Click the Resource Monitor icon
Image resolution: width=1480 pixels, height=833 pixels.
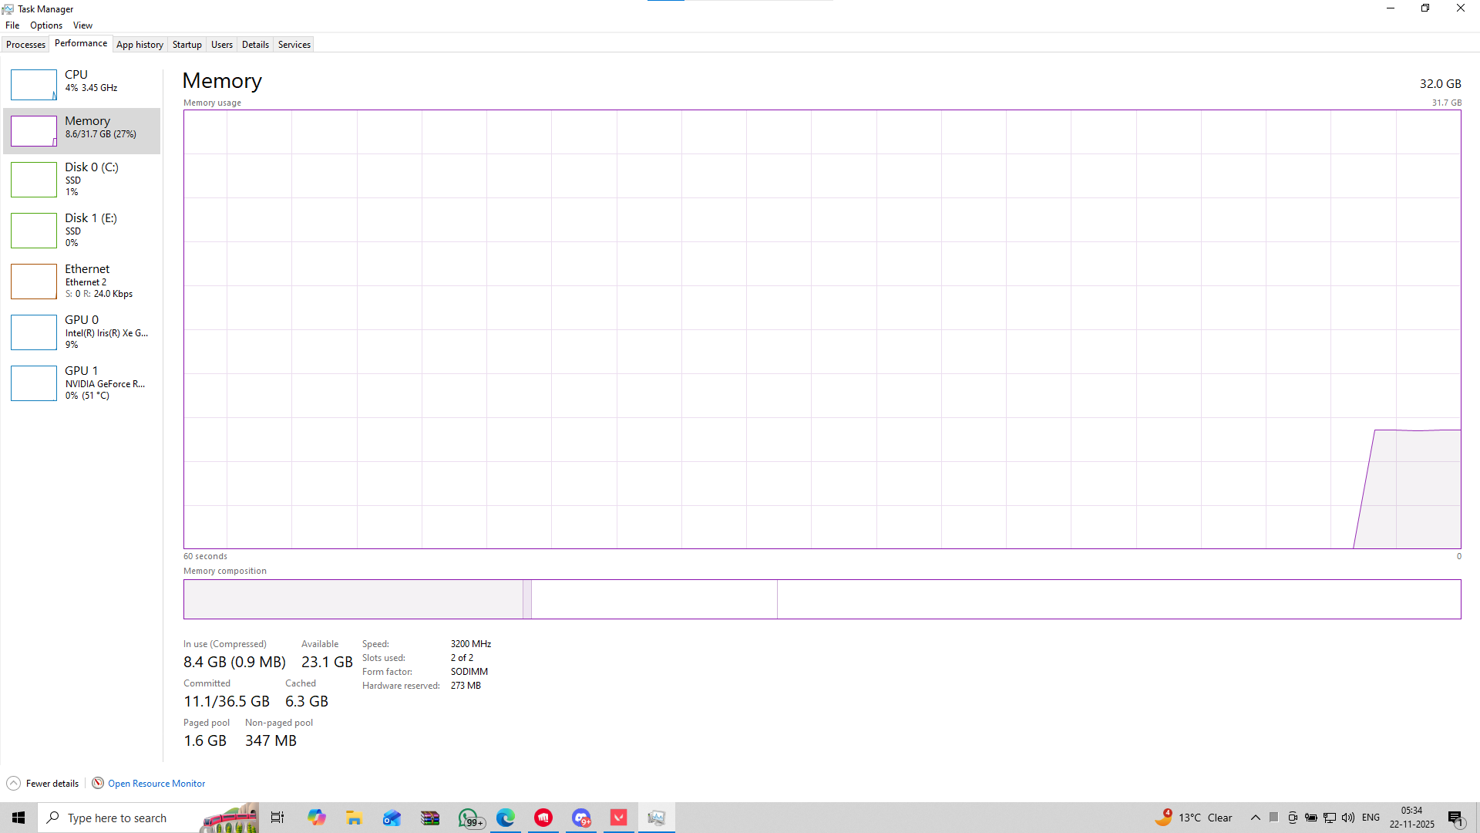(x=98, y=784)
